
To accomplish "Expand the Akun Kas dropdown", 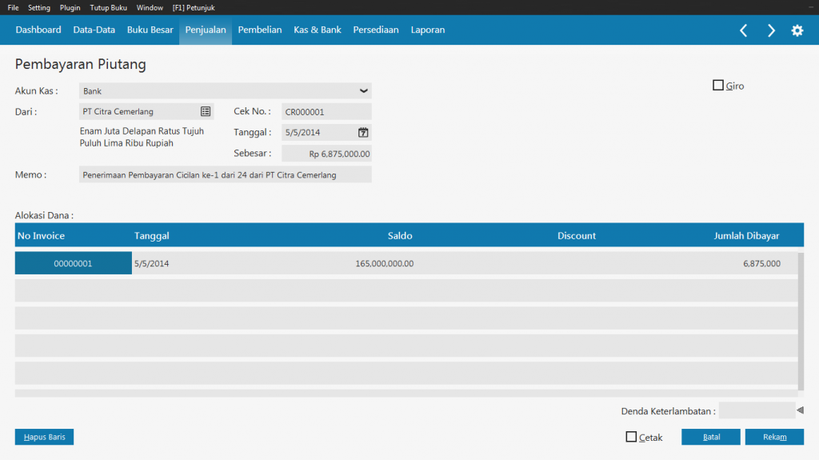I will tap(363, 91).
